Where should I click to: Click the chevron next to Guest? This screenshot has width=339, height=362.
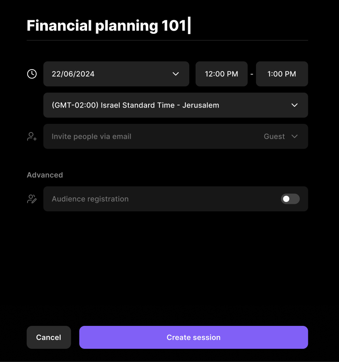coord(295,136)
